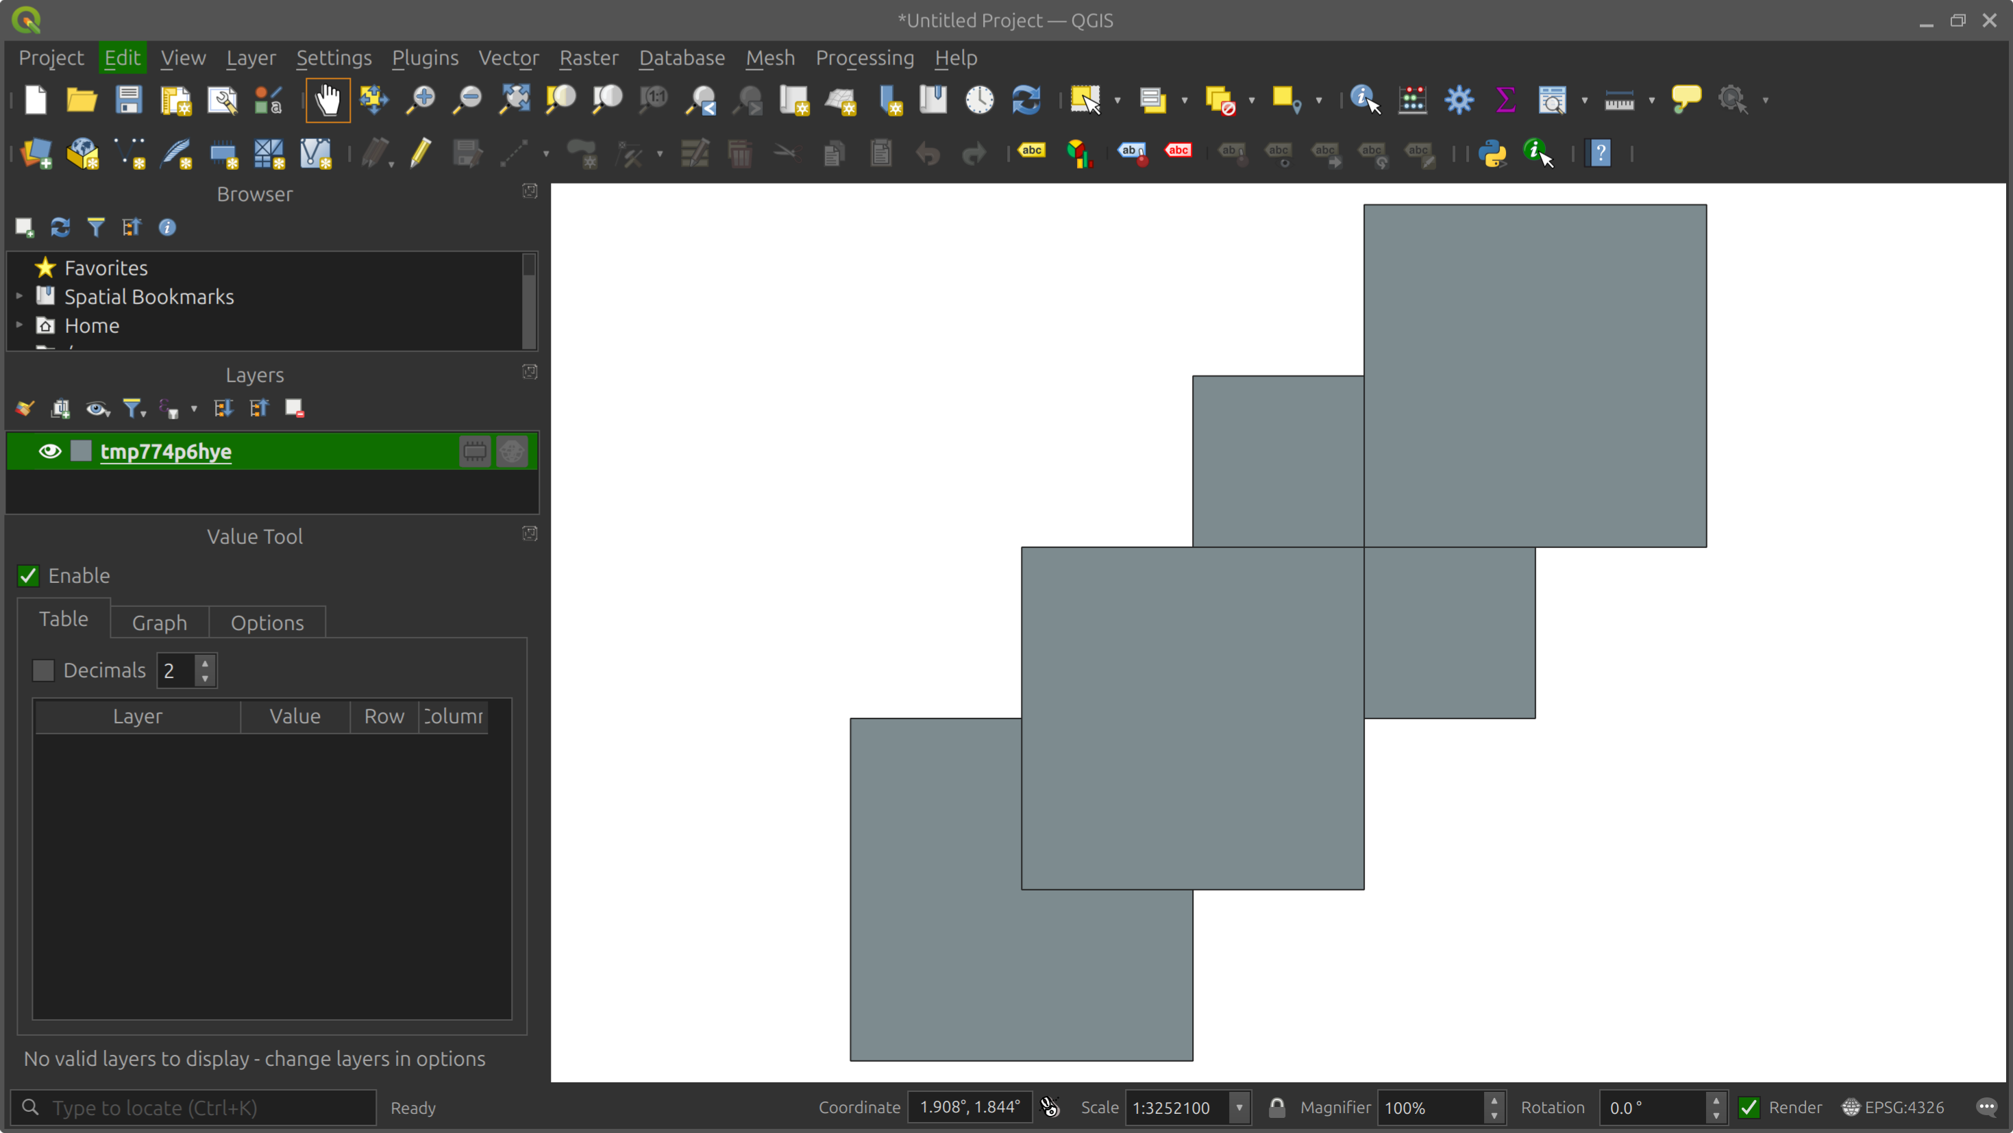Open Style Manager paintbrush in Layers panel
This screenshot has width=2013, height=1133.
point(24,409)
